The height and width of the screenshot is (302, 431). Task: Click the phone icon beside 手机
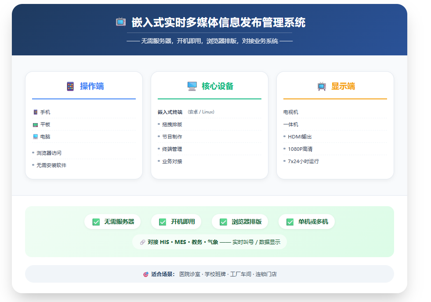coord(36,112)
